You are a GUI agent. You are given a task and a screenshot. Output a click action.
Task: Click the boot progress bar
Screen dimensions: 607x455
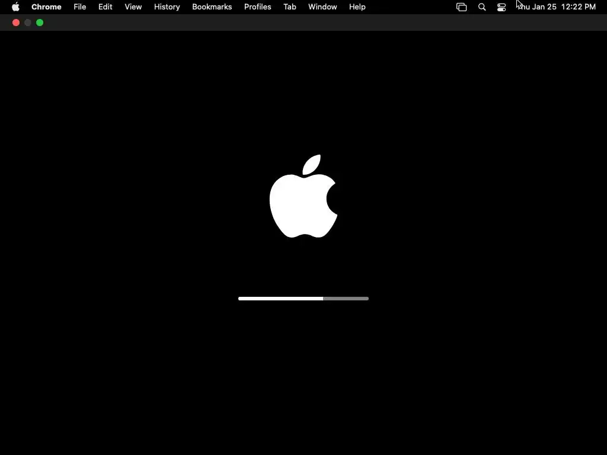click(x=303, y=299)
